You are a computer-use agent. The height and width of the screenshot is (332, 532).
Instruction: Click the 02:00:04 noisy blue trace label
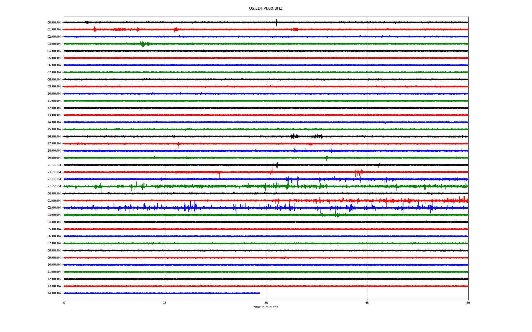click(x=54, y=208)
